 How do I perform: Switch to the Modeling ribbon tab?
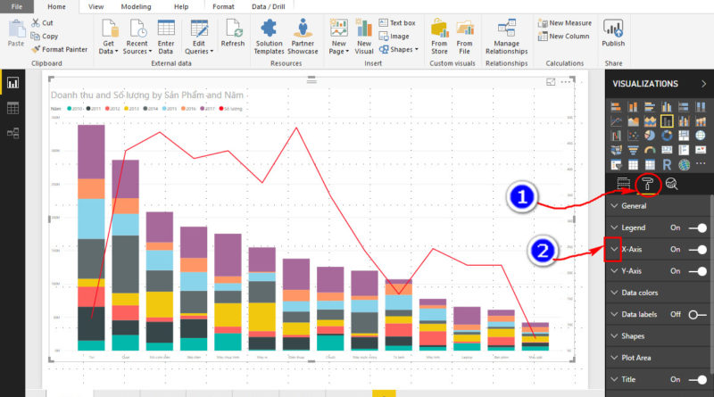[x=136, y=6]
